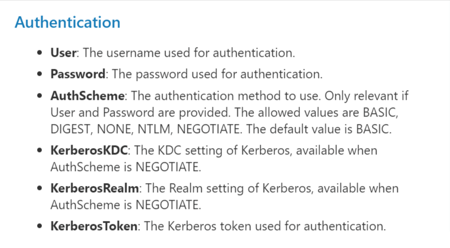Click the bold User property name
This screenshot has height=248, width=450.
(63, 53)
